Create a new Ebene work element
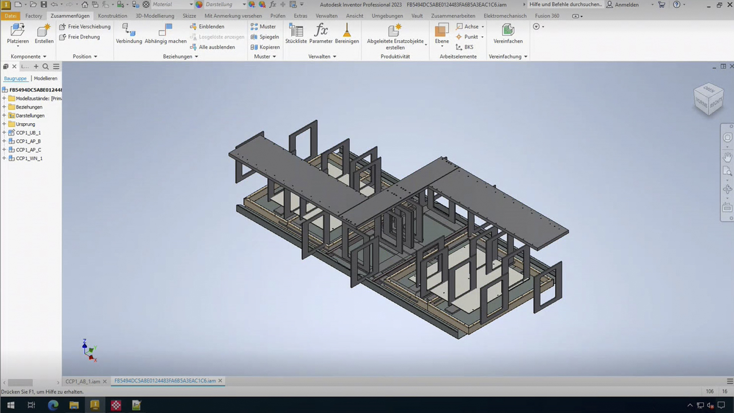Screen dimensions: 734x413 pyautogui.click(x=442, y=34)
